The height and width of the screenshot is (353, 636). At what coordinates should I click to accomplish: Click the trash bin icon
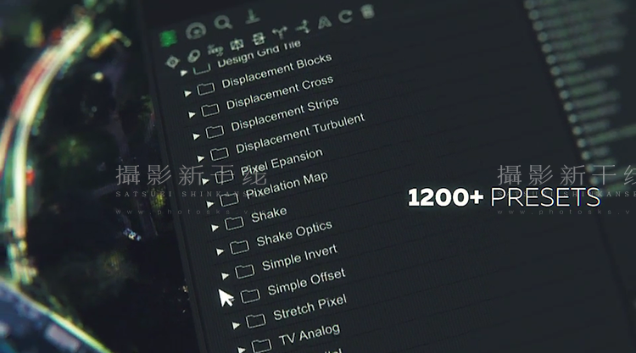367,11
